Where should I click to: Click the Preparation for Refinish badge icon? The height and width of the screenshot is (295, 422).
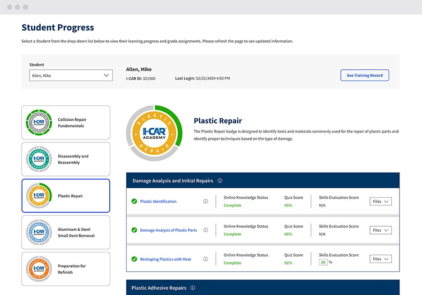(x=38, y=269)
